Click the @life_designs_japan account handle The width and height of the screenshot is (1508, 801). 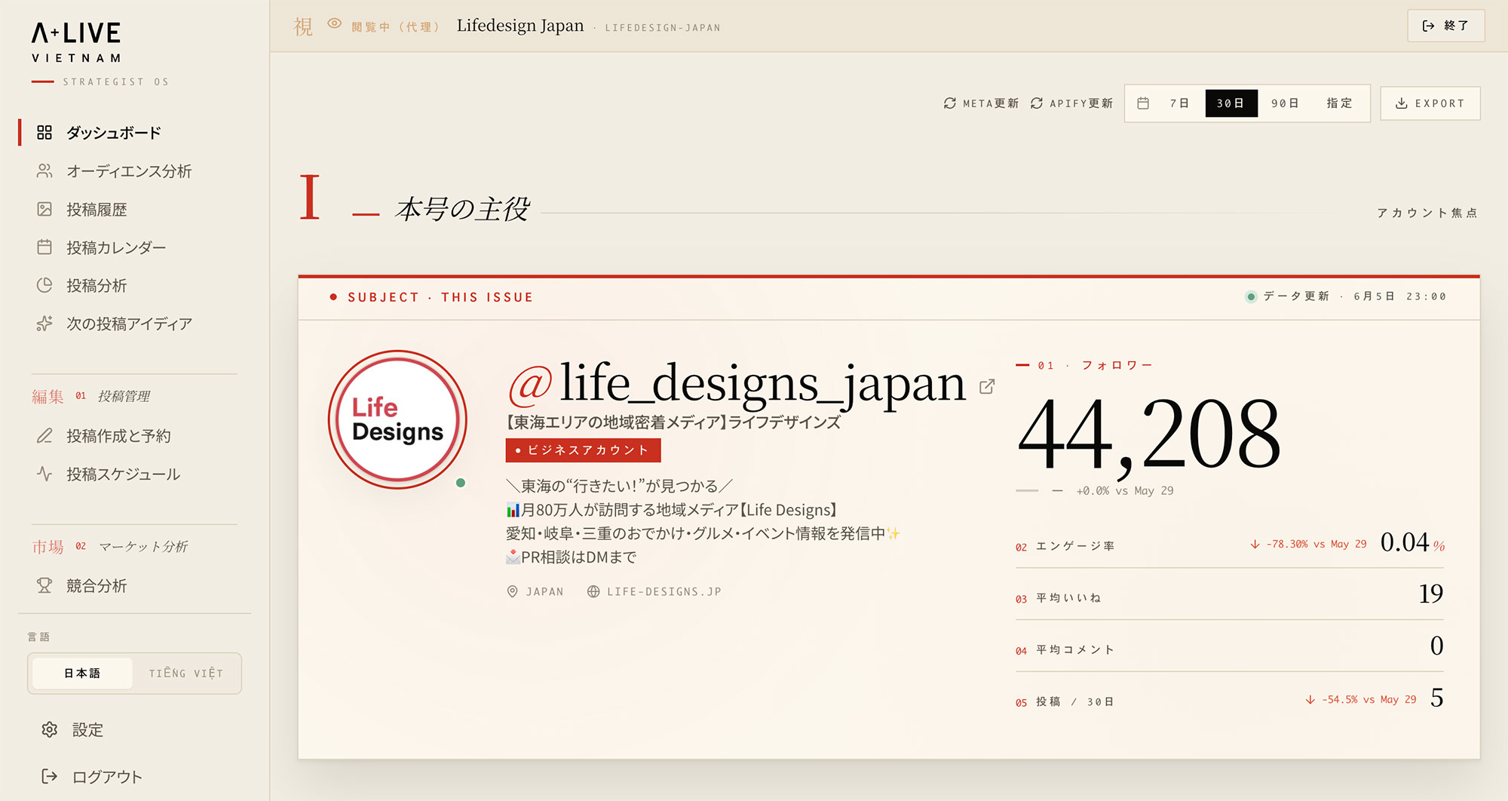(x=737, y=383)
